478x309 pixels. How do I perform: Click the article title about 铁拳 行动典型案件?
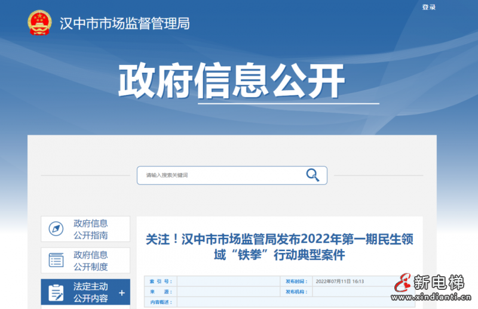pyautogui.click(x=279, y=247)
